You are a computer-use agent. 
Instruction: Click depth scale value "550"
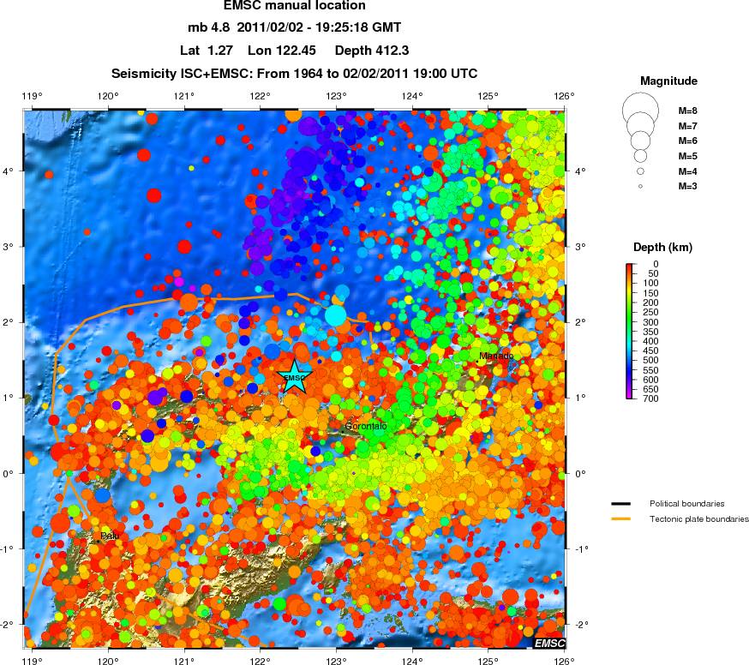(x=650, y=370)
